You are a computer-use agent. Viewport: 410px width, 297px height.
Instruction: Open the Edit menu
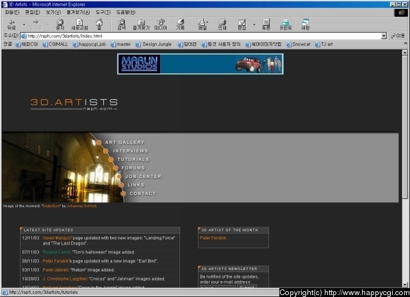pyautogui.click(x=33, y=12)
